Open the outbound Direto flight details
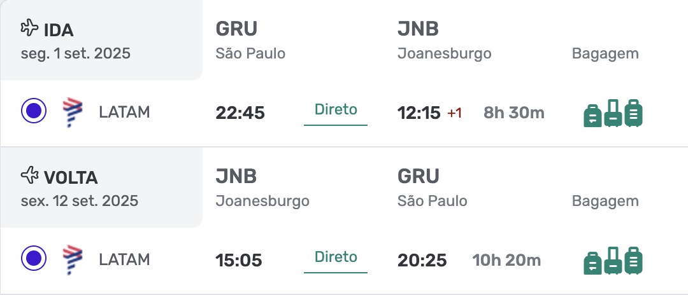Image resolution: width=688 pixels, height=295 pixels. point(336,113)
